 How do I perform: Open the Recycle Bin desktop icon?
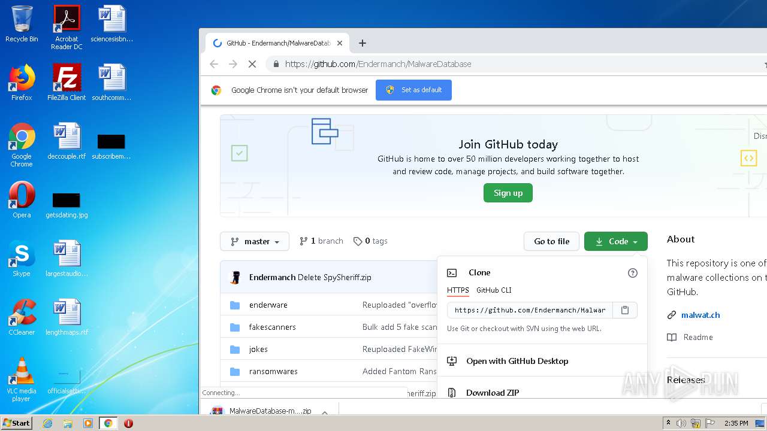coord(22,24)
